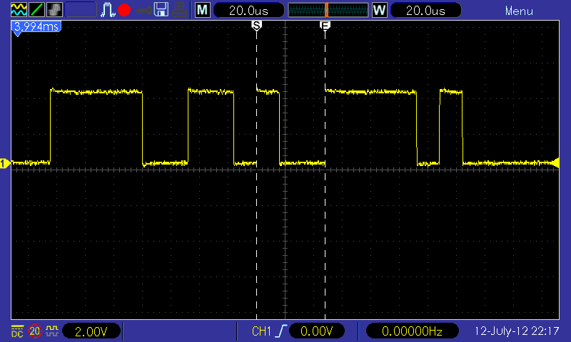
Task: Click the dual sine wave display icon
Action: click(x=19, y=10)
